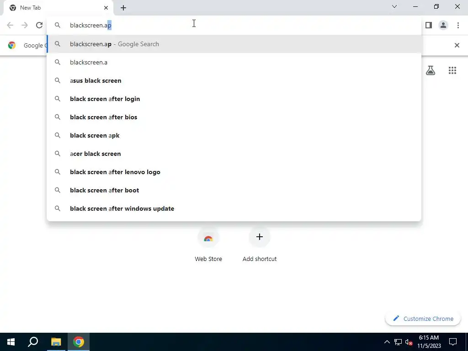Toggle the Chrome side panel icon
Viewport: 468px width, 351px height.
(429, 25)
